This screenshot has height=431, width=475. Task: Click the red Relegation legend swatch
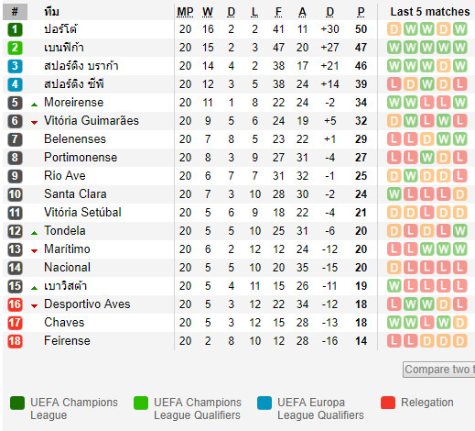click(x=388, y=403)
